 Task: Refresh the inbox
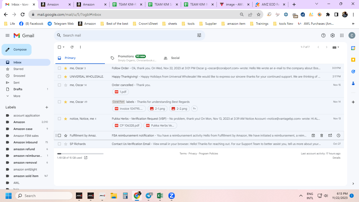[72, 47]
